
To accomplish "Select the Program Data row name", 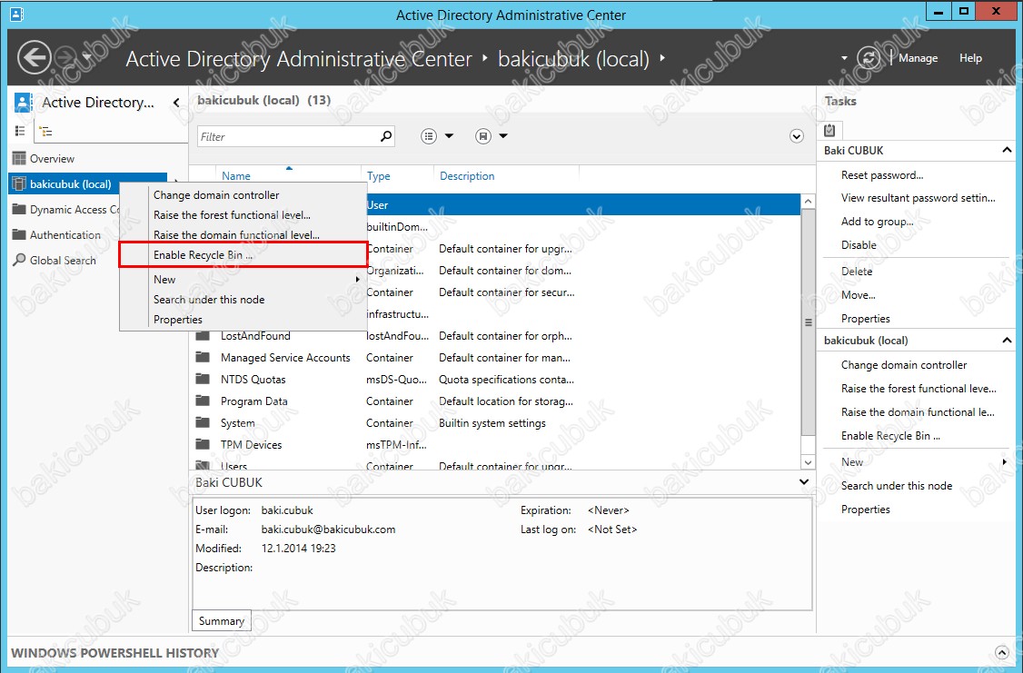I will pos(253,401).
